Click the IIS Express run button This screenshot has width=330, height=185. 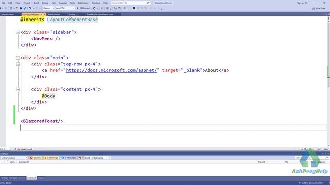[83, 8]
